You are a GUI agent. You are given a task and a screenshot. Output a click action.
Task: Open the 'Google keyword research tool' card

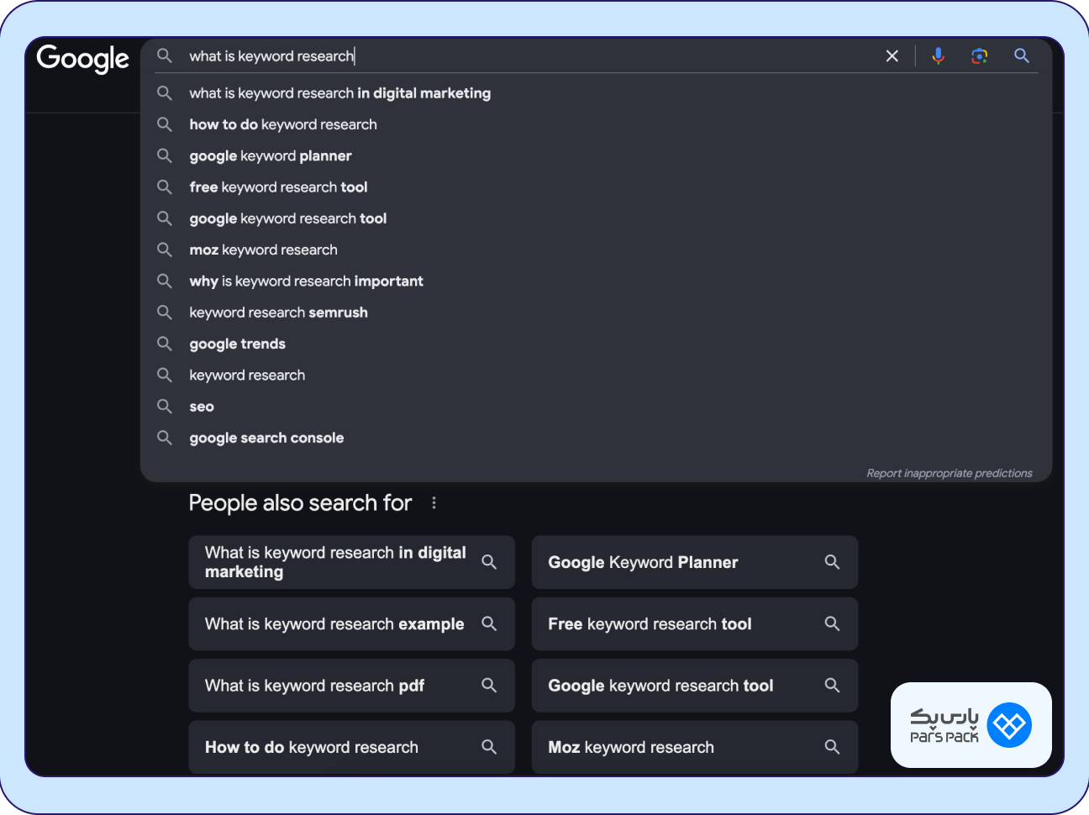click(x=694, y=686)
